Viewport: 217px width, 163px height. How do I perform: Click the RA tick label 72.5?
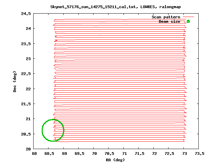tap(170, 153)
